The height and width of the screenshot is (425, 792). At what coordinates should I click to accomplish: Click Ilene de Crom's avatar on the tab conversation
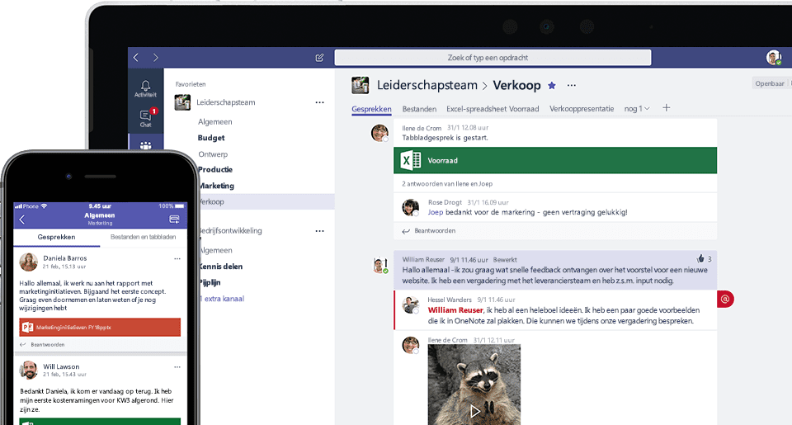pyautogui.click(x=379, y=133)
